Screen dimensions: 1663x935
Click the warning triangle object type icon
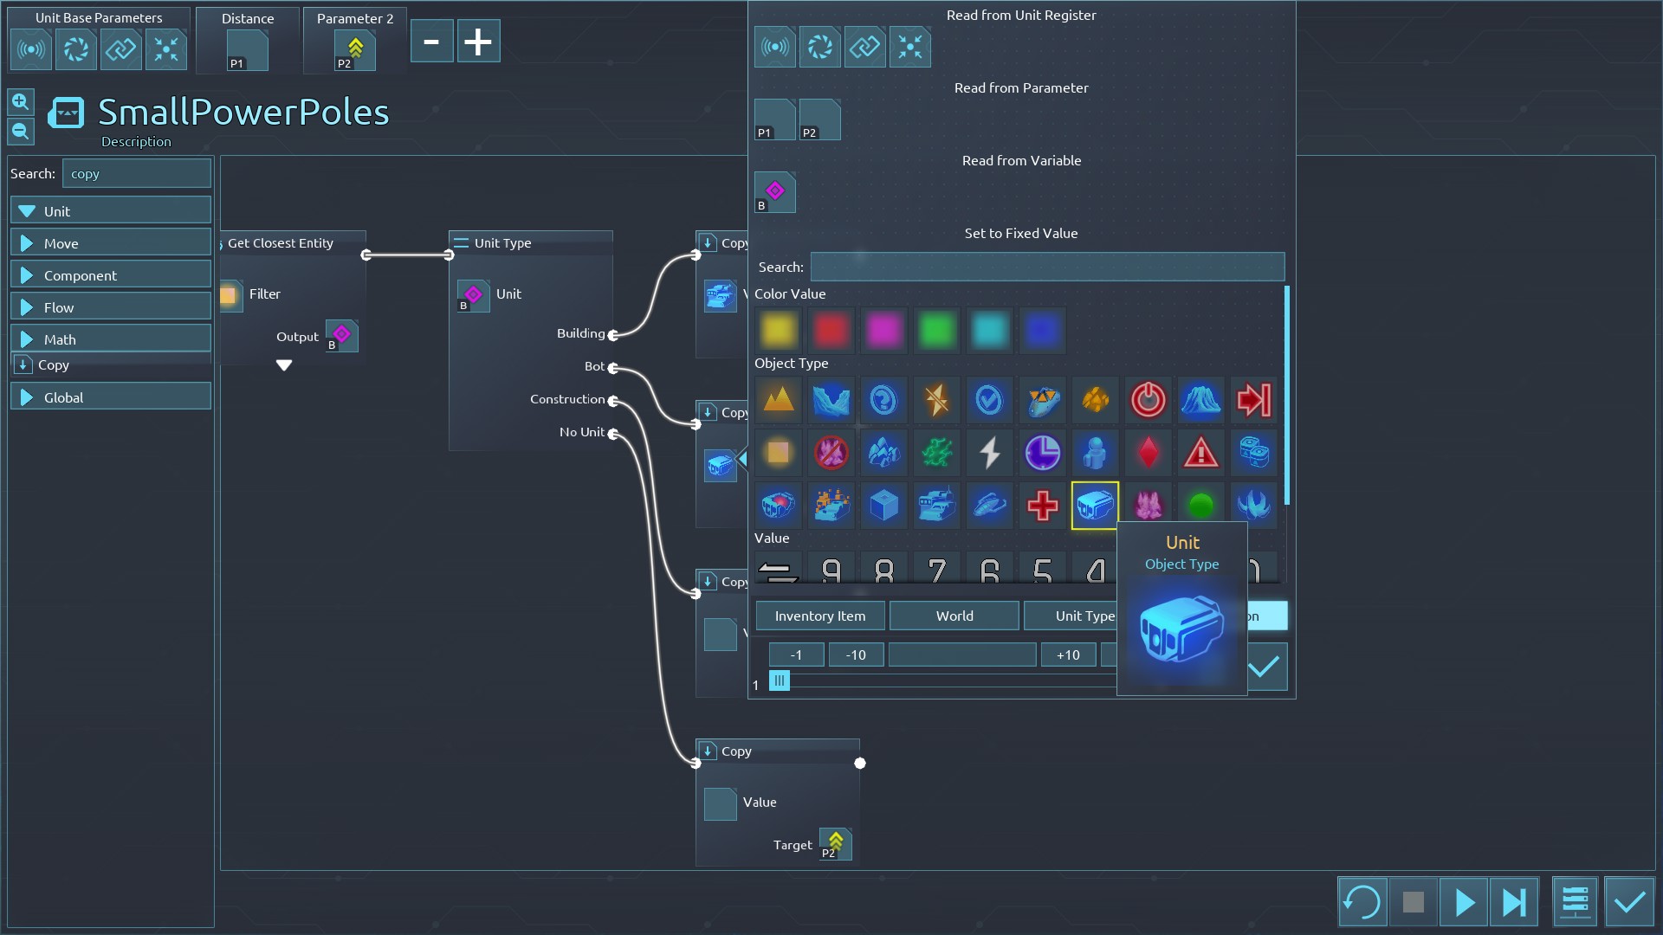point(1200,452)
